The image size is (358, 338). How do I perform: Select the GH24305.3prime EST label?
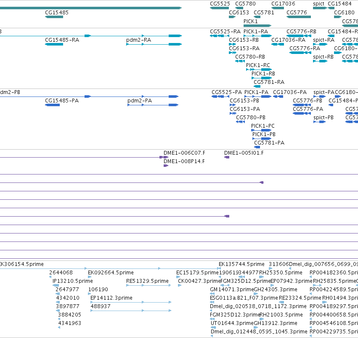pos(276,290)
